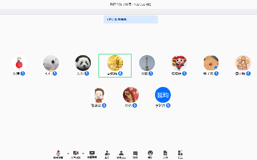Viewport: 257px width, 160px height.
Task: Click muted mic badge under masked boy avatar
Action: [x=104, y=106]
